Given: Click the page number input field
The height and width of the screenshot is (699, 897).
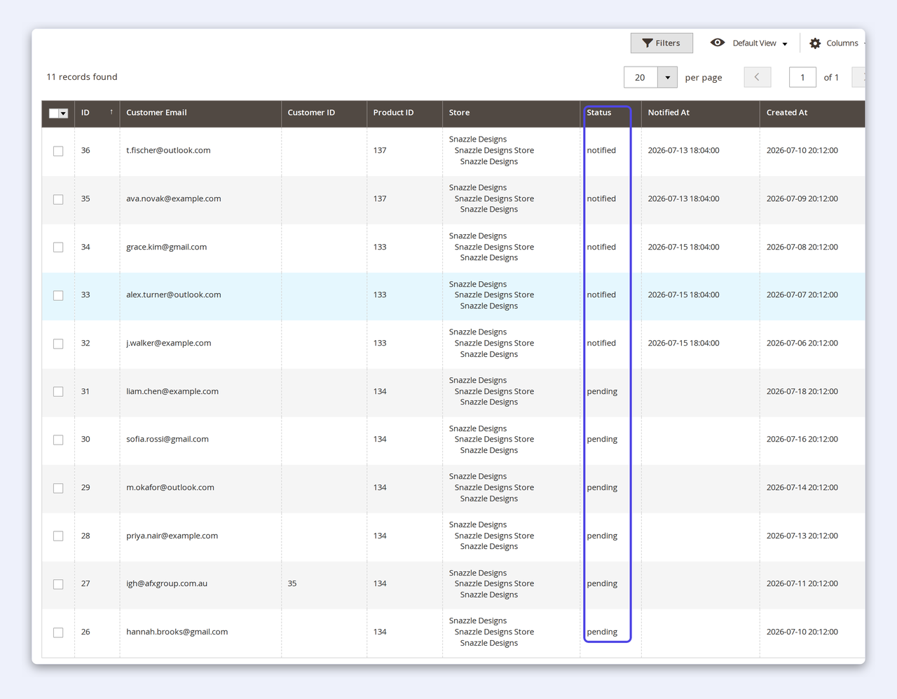Looking at the screenshot, I should (802, 77).
